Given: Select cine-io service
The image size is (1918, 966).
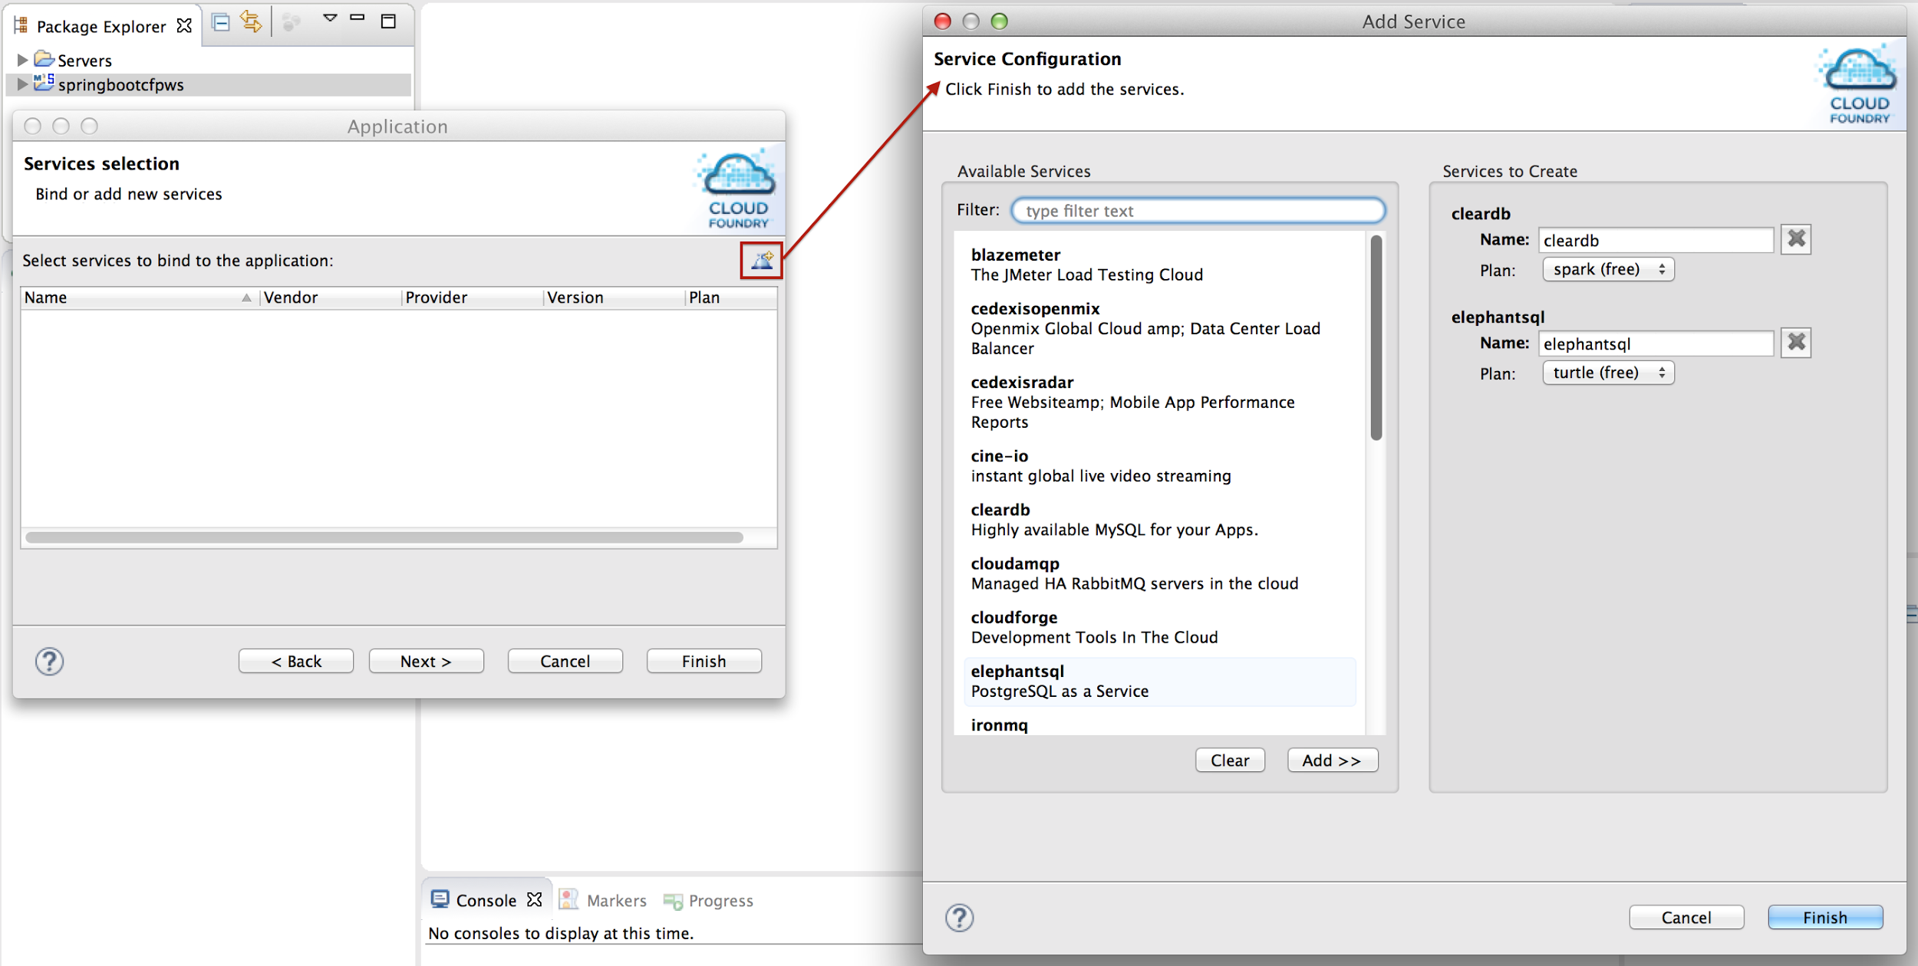Looking at the screenshot, I should pos(1158,465).
